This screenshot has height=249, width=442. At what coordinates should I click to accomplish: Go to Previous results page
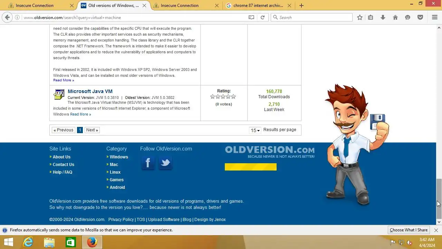tap(64, 130)
